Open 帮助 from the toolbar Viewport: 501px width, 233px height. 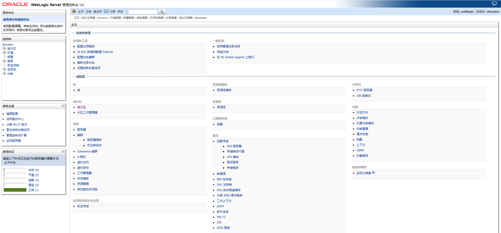[120, 12]
